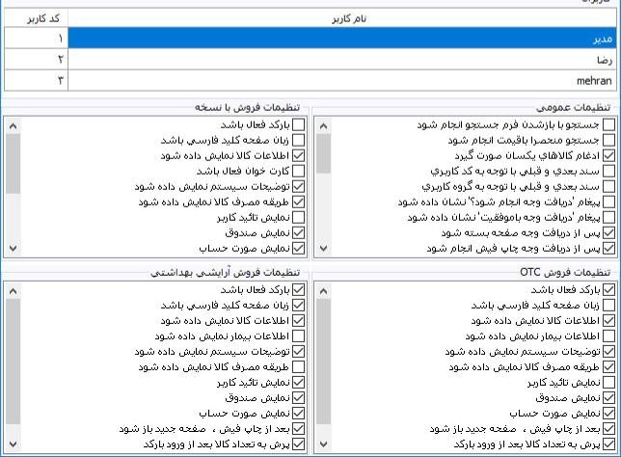This screenshot has width=621, height=457.
Task: Click scrollbar thumb in آرایشی بهداشتی panel
Action: click(13, 362)
